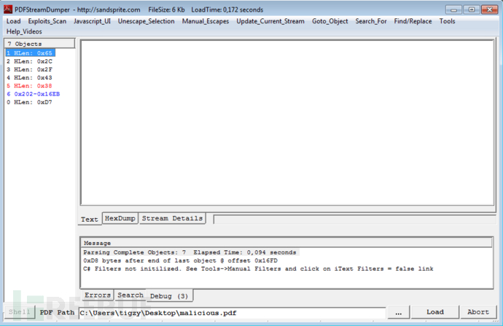Open the Goto_Object menu

(330, 21)
